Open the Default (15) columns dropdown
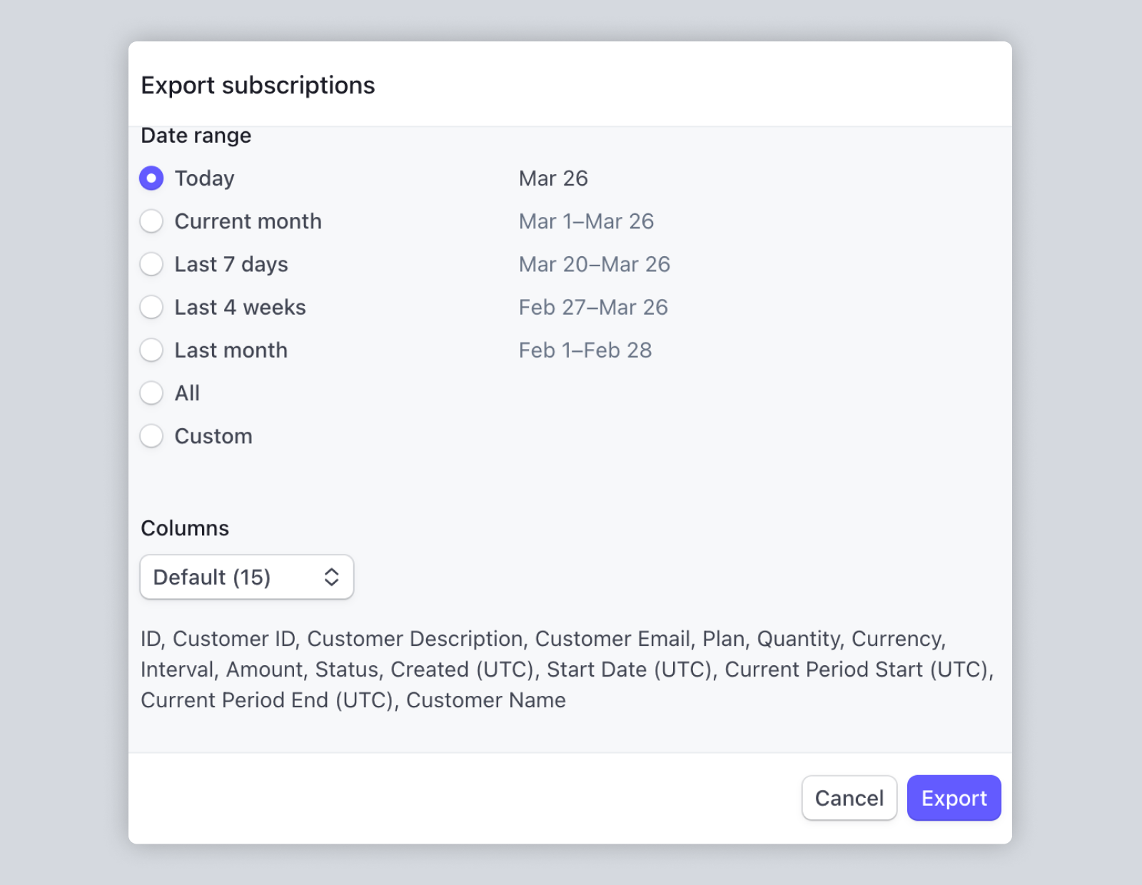Screen dimensions: 1142x885 pyautogui.click(x=246, y=577)
